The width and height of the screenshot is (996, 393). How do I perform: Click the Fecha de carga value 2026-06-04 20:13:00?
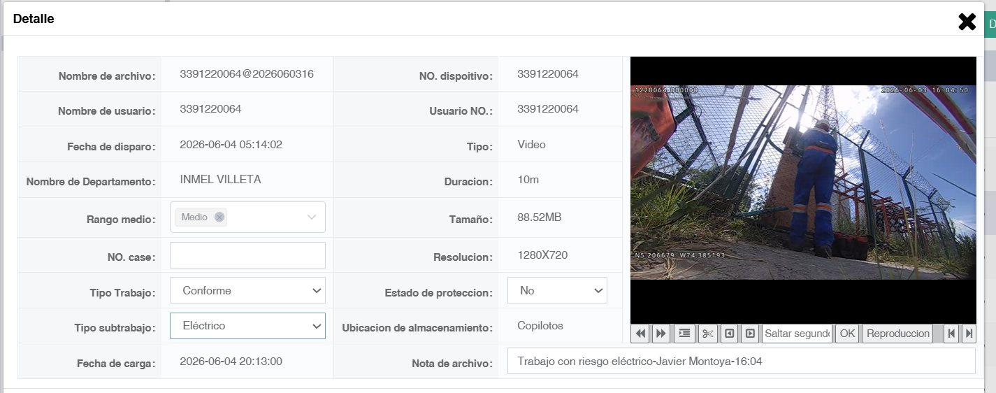tap(231, 362)
